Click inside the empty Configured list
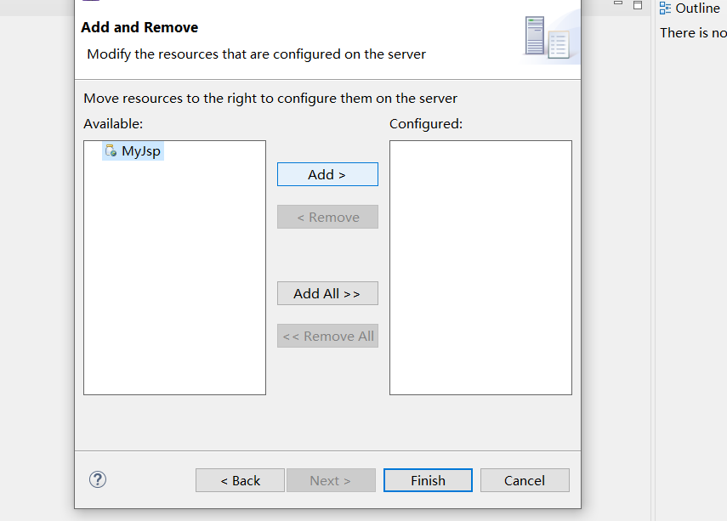Image resolution: width=727 pixels, height=521 pixels. [x=480, y=268]
